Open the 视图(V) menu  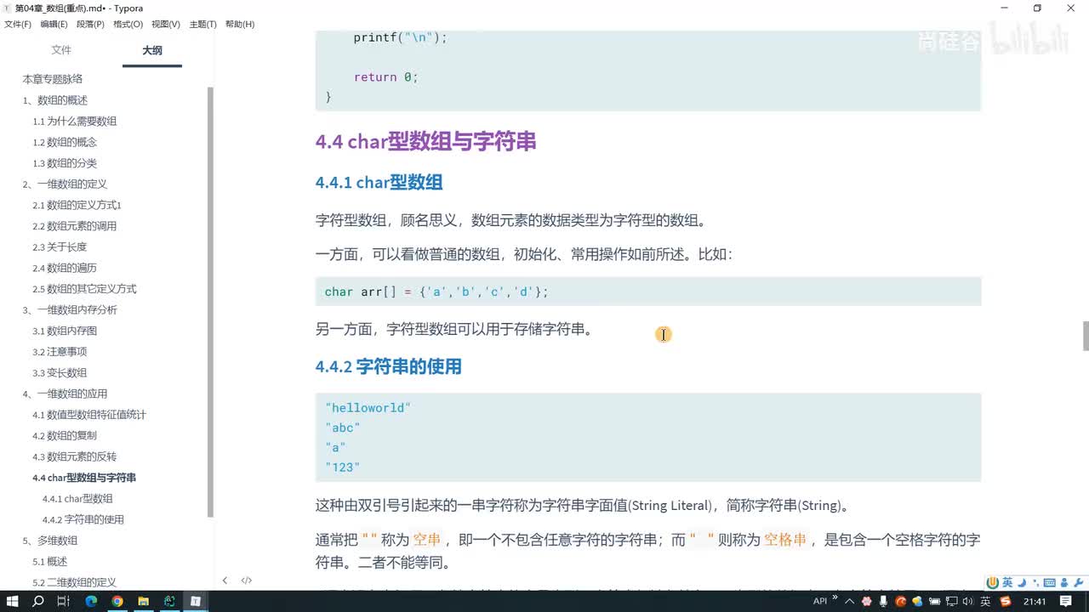165,24
